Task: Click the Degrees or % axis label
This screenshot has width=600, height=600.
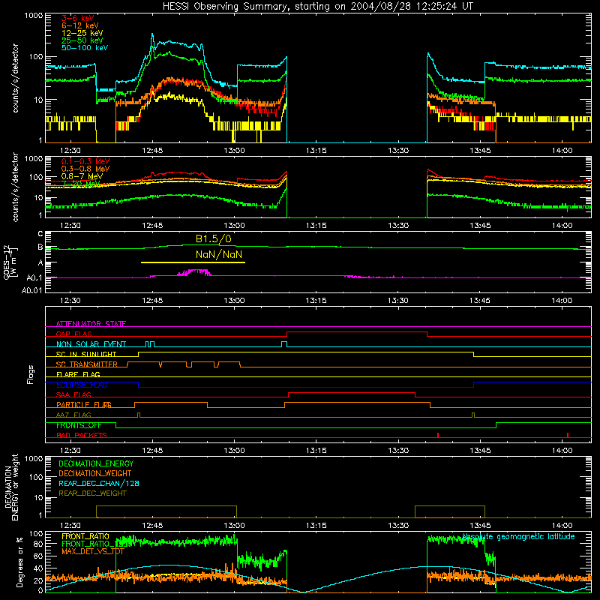Action: coord(19,562)
